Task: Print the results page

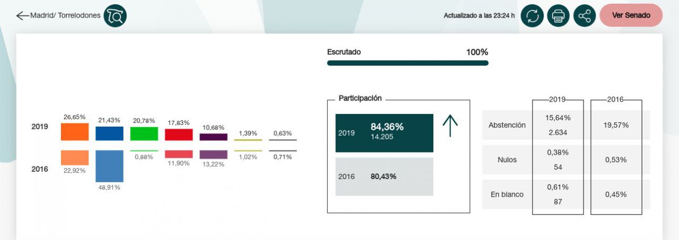Action: click(x=558, y=16)
